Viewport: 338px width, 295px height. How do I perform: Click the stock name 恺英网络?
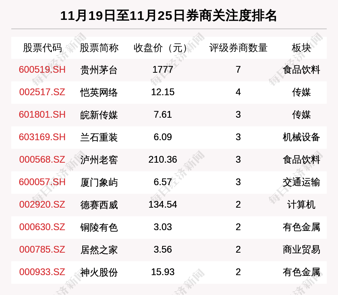point(99,92)
